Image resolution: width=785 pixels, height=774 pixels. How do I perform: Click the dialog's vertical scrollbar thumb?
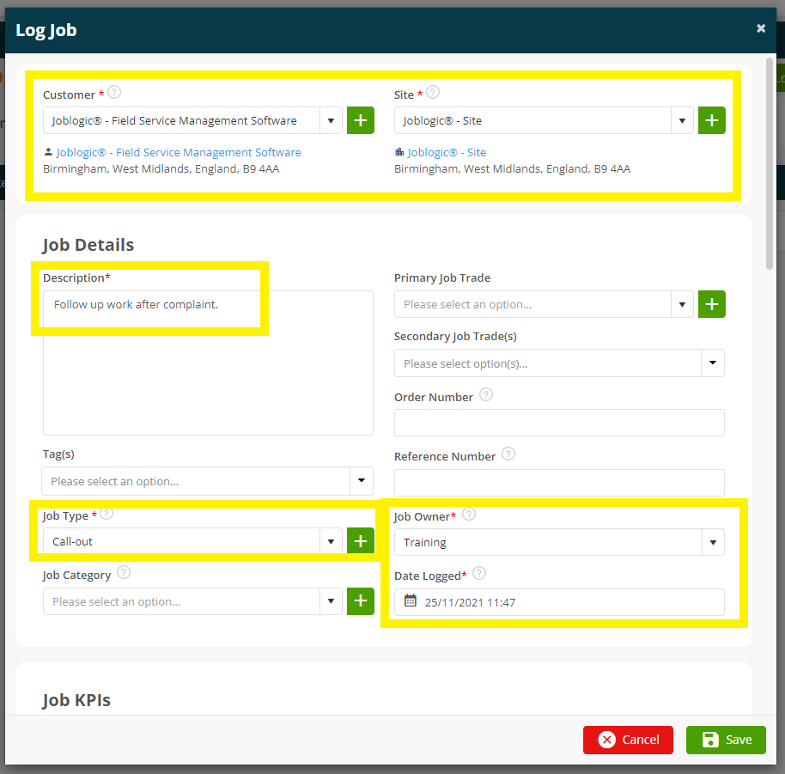pyautogui.click(x=770, y=164)
